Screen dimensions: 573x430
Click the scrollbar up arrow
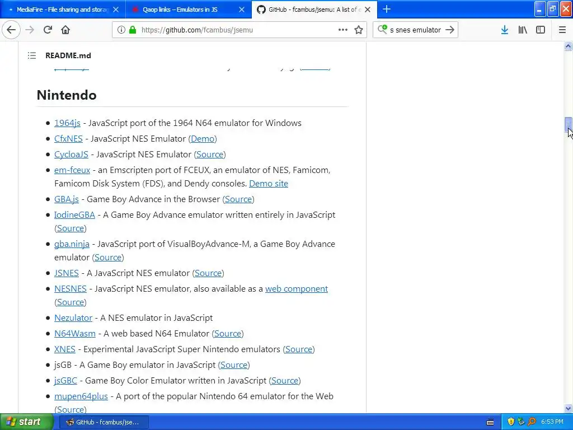tap(568, 46)
